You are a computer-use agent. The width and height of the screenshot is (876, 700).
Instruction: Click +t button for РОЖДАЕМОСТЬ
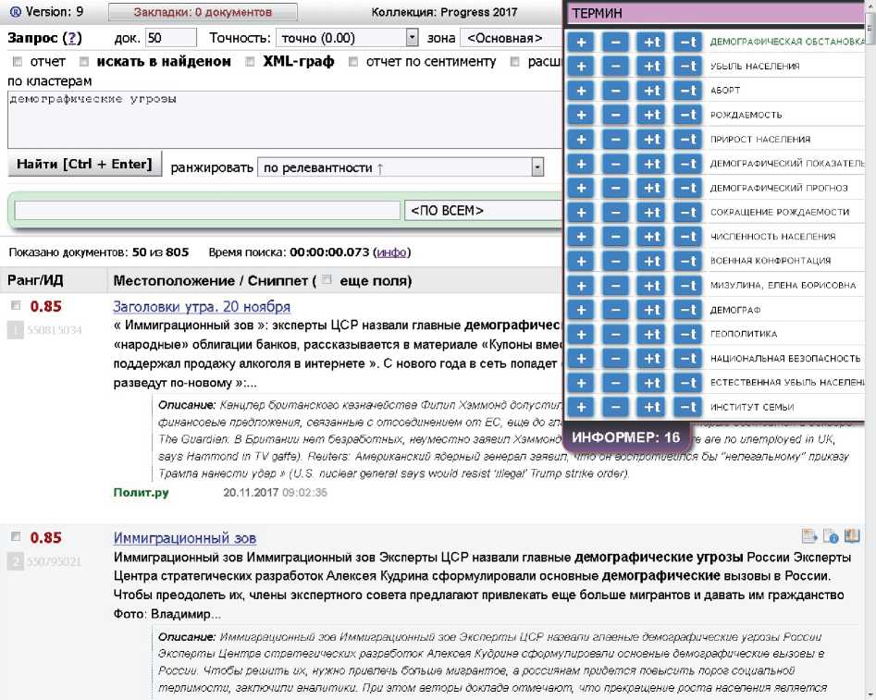click(x=651, y=115)
